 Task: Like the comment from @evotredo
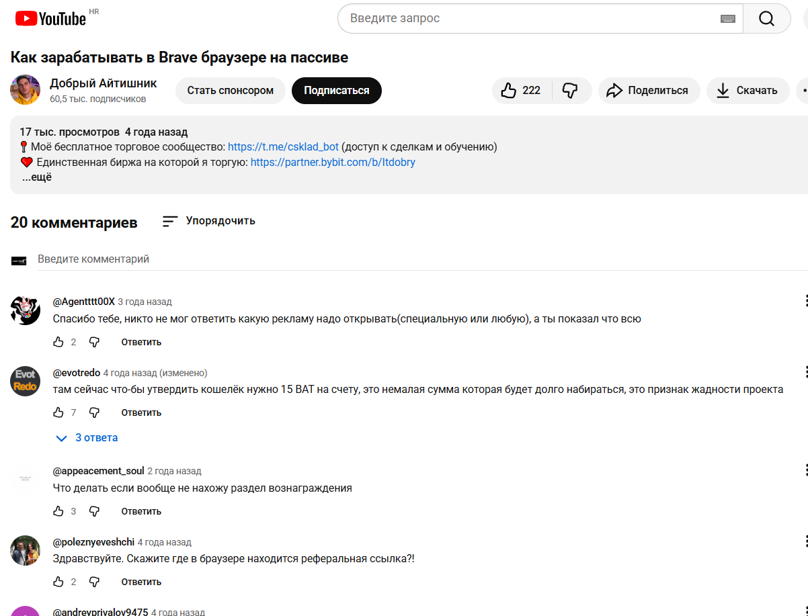click(x=59, y=412)
